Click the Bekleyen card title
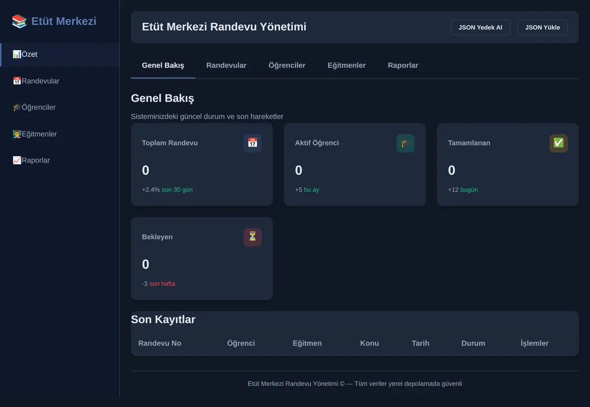This screenshot has width=590, height=407. coord(157,237)
